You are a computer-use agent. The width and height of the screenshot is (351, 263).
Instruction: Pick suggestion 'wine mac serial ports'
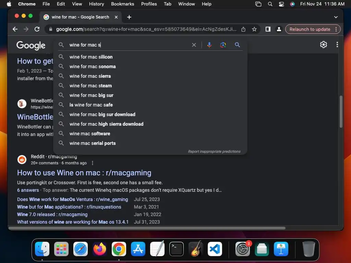tap(150, 143)
